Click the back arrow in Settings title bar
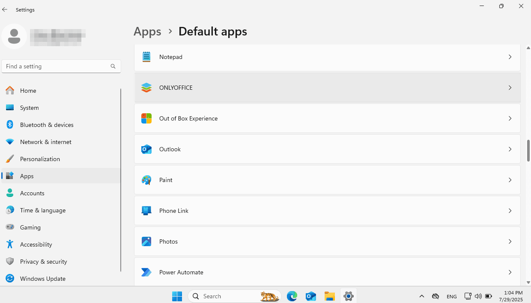531x303 pixels. pyautogui.click(x=5, y=9)
